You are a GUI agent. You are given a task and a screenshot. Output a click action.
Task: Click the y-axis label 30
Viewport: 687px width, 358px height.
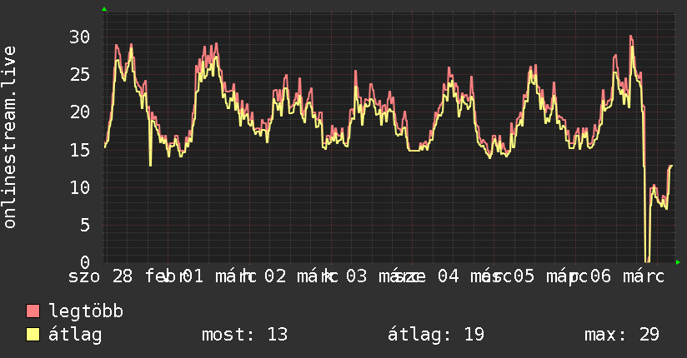pyautogui.click(x=80, y=37)
